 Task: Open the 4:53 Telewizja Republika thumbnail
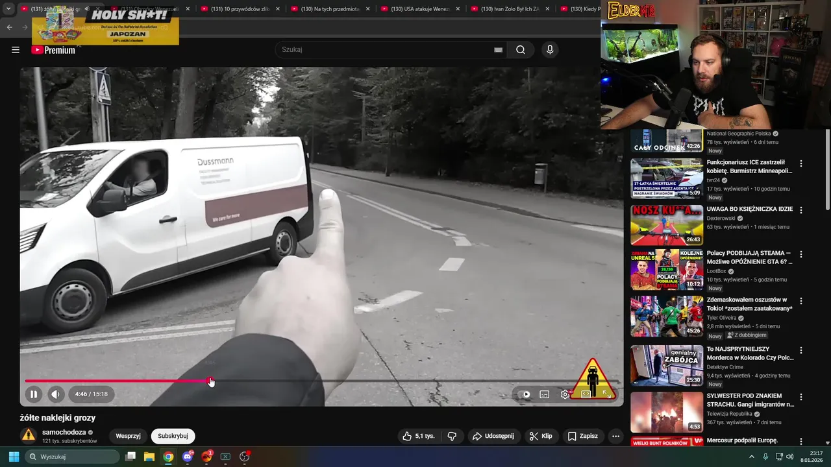click(667, 412)
